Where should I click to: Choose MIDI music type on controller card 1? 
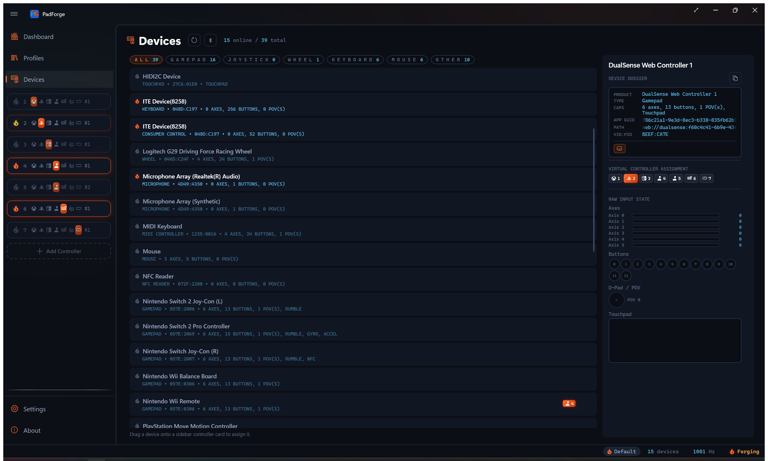[x=71, y=101]
